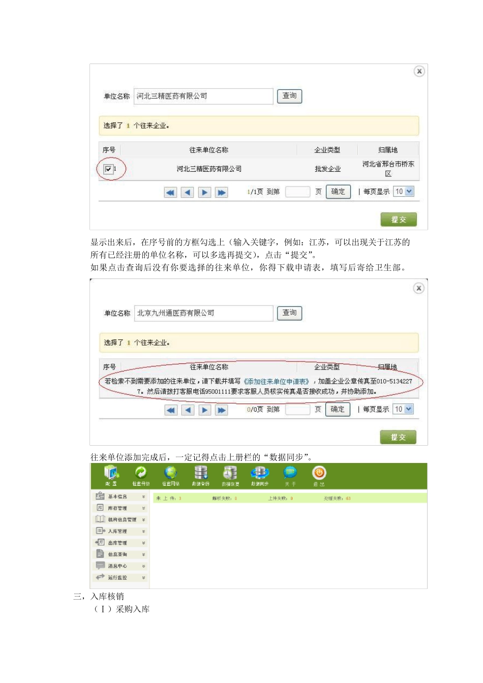Click the 批发企业 cell
The image size is (483, 683).
(327, 169)
